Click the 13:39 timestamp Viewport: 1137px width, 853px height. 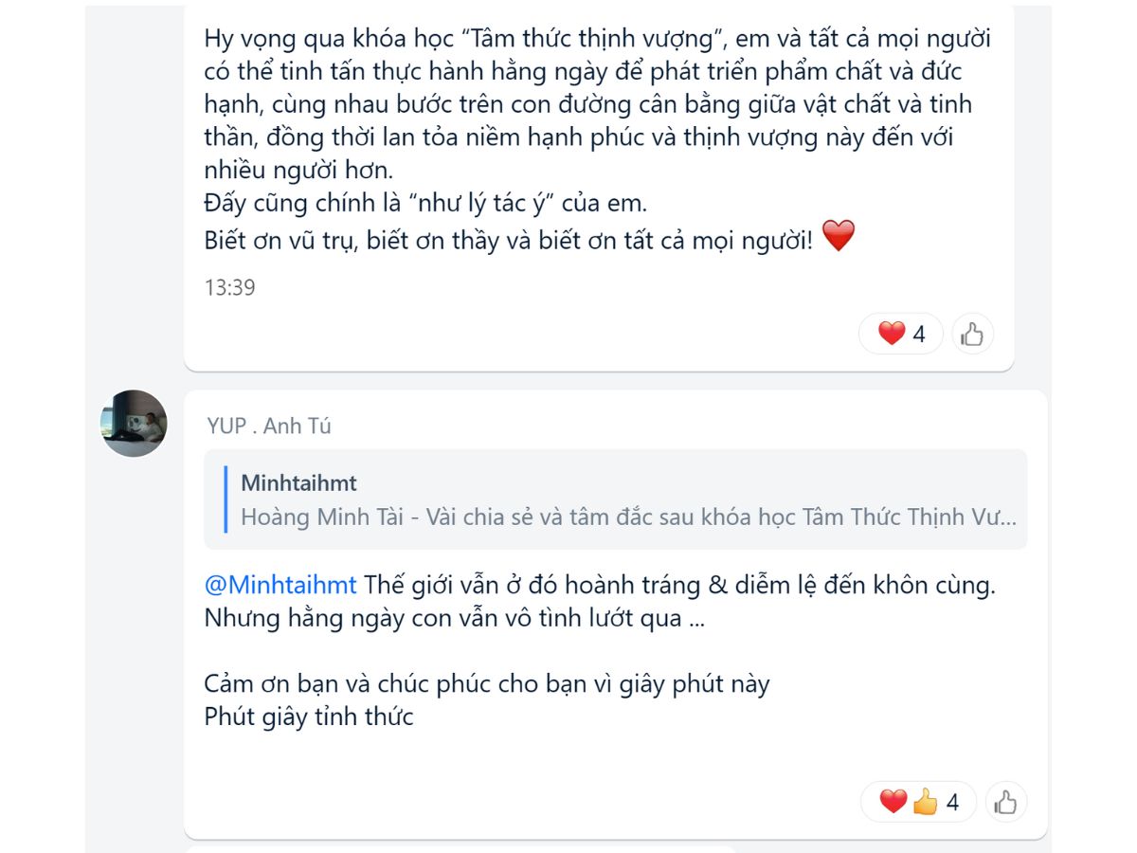coord(229,287)
